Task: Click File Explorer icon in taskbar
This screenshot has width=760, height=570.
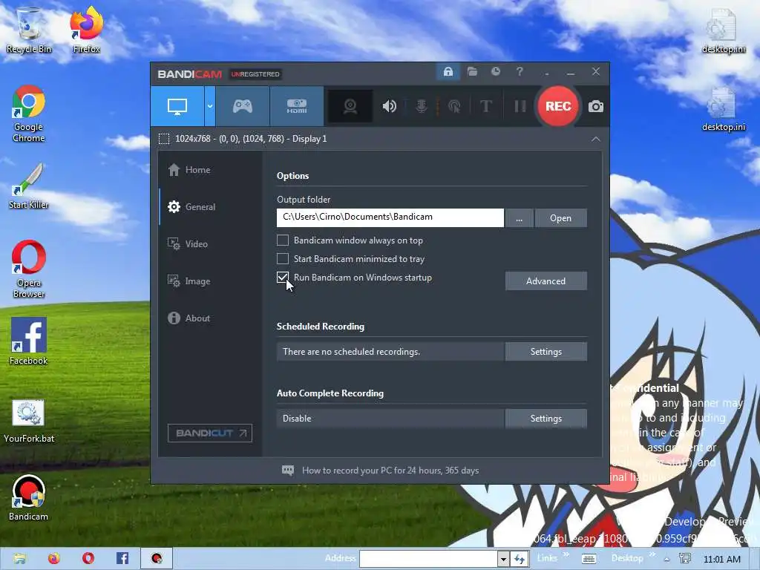Action: [x=19, y=558]
